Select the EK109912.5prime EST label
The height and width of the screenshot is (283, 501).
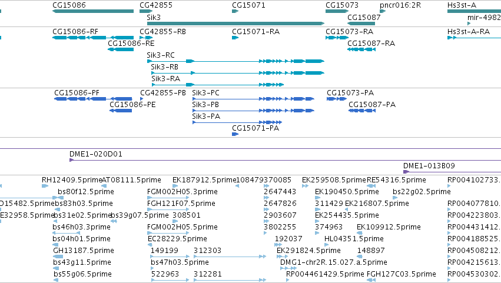pyautogui.click(x=389, y=228)
